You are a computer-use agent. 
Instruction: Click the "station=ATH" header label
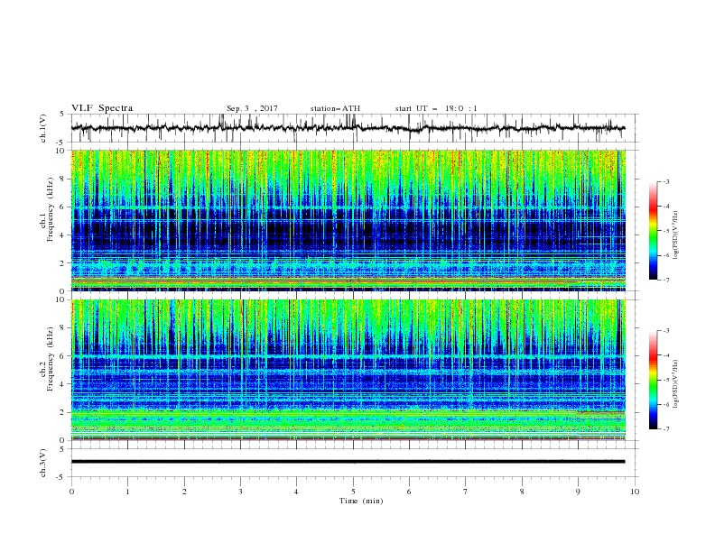point(335,108)
